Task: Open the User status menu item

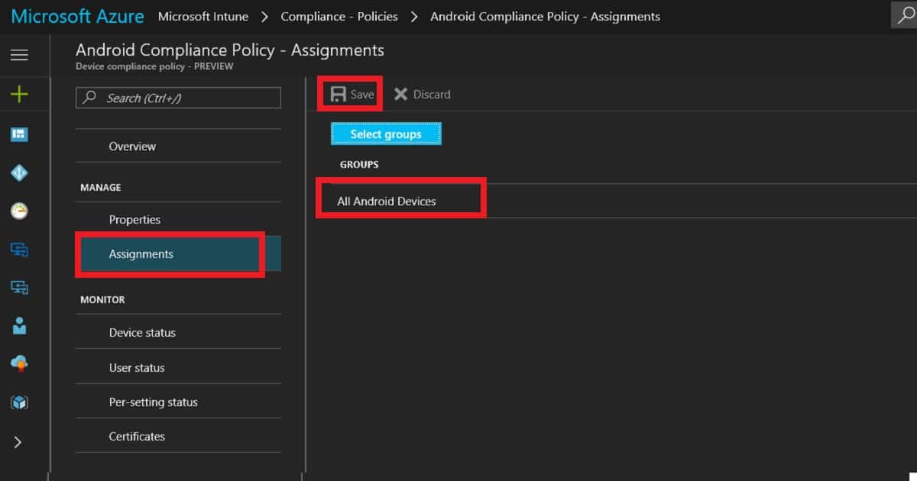Action: click(178, 367)
